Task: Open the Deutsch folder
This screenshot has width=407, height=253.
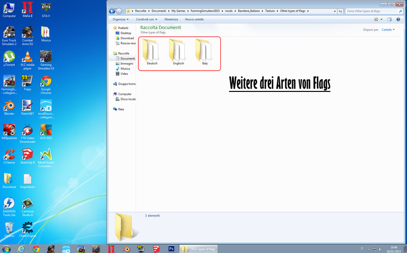Action: tap(152, 51)
